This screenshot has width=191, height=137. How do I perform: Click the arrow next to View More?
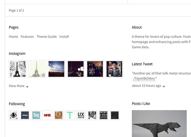[27, 86]
